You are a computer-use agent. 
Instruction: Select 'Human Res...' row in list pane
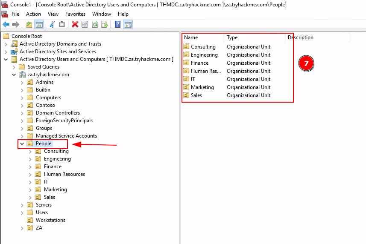[206, 71]
